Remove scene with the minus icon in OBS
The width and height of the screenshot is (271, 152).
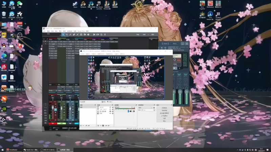(83, 126)
